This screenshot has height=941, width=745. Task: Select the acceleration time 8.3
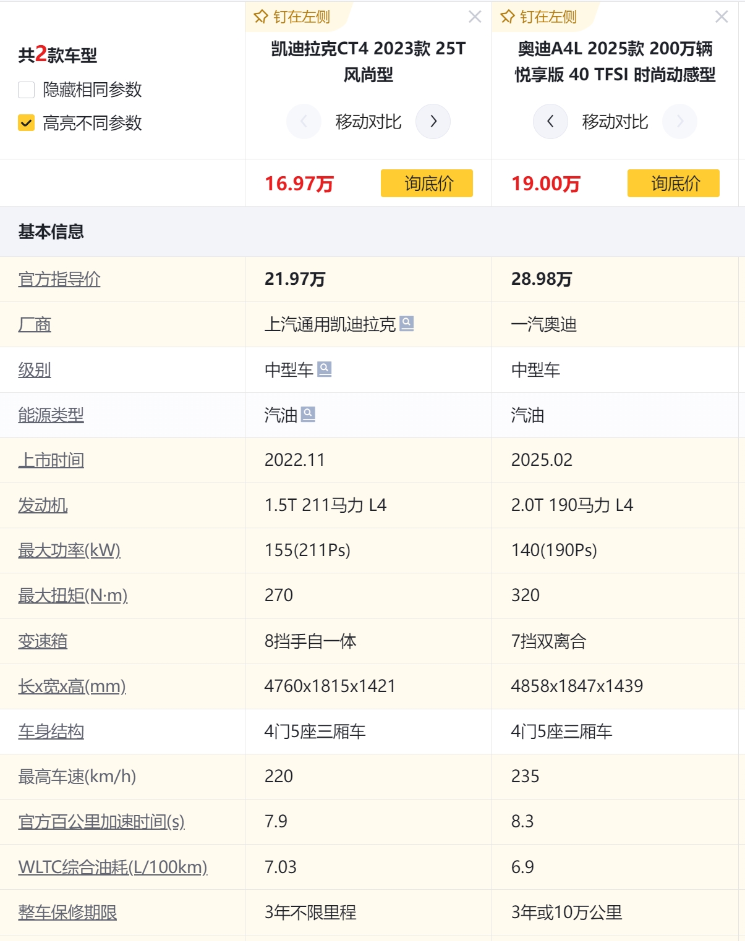(x=522, y=822)
